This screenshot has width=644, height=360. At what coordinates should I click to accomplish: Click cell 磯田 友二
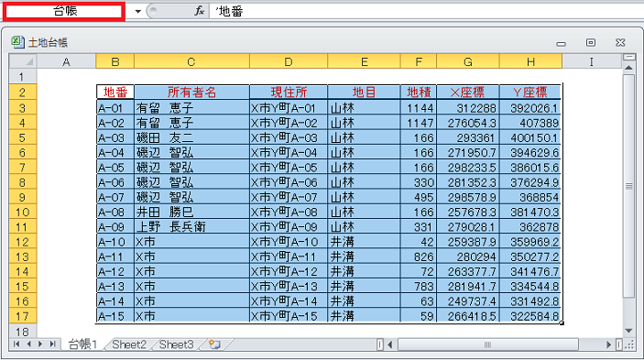pos(191,137)
